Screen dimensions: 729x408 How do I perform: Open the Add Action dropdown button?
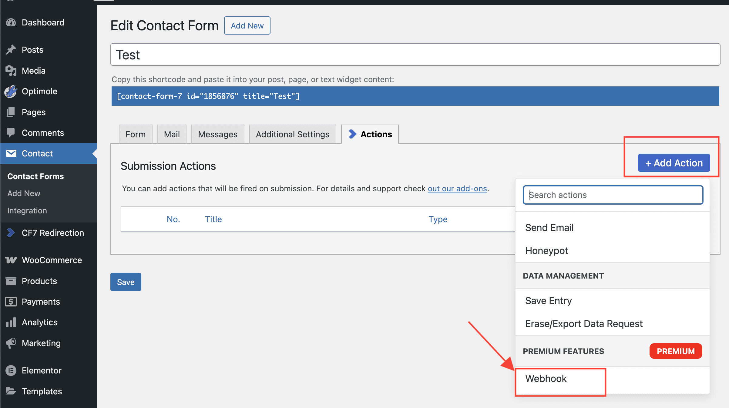(x=674, y=163)
